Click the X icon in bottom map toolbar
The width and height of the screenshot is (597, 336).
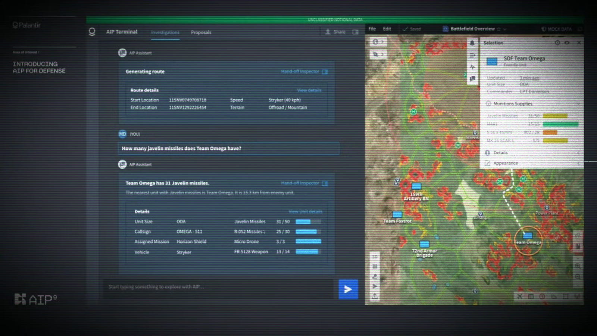[x=519, y=296]
